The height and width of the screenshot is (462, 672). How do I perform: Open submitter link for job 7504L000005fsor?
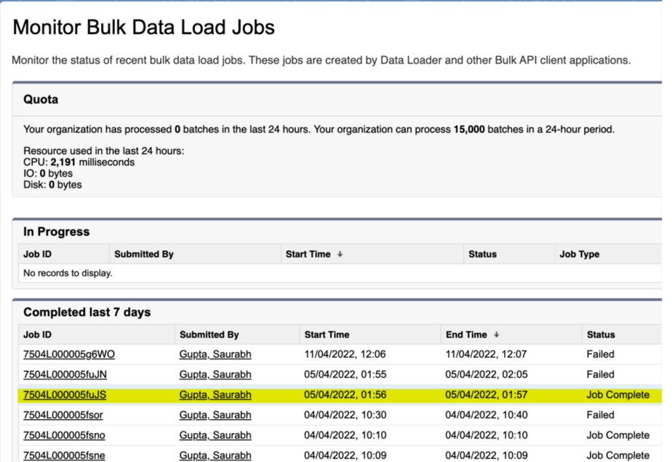point(215,415)
